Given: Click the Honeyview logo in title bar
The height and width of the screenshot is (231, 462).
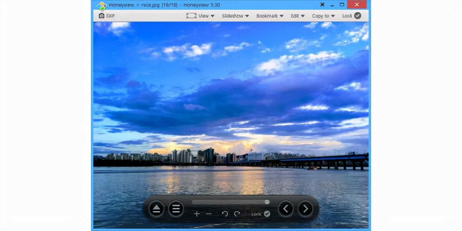Looking at the screenshot, I should click(101, 5).
